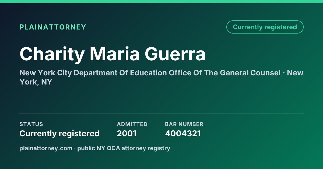Viewport: 323px width, 169px height.
Task: Click the PLAINATTORNEY brand logo text
Action: pyautogui.click(x=53, y=27)
